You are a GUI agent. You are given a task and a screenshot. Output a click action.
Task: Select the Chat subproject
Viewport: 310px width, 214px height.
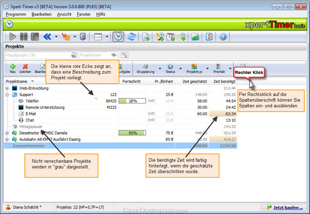[30, 120]
